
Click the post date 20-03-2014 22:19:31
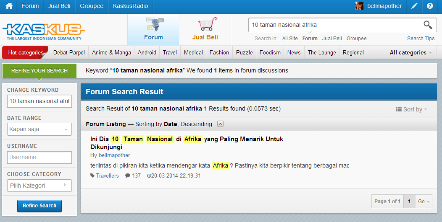(176, 176)
